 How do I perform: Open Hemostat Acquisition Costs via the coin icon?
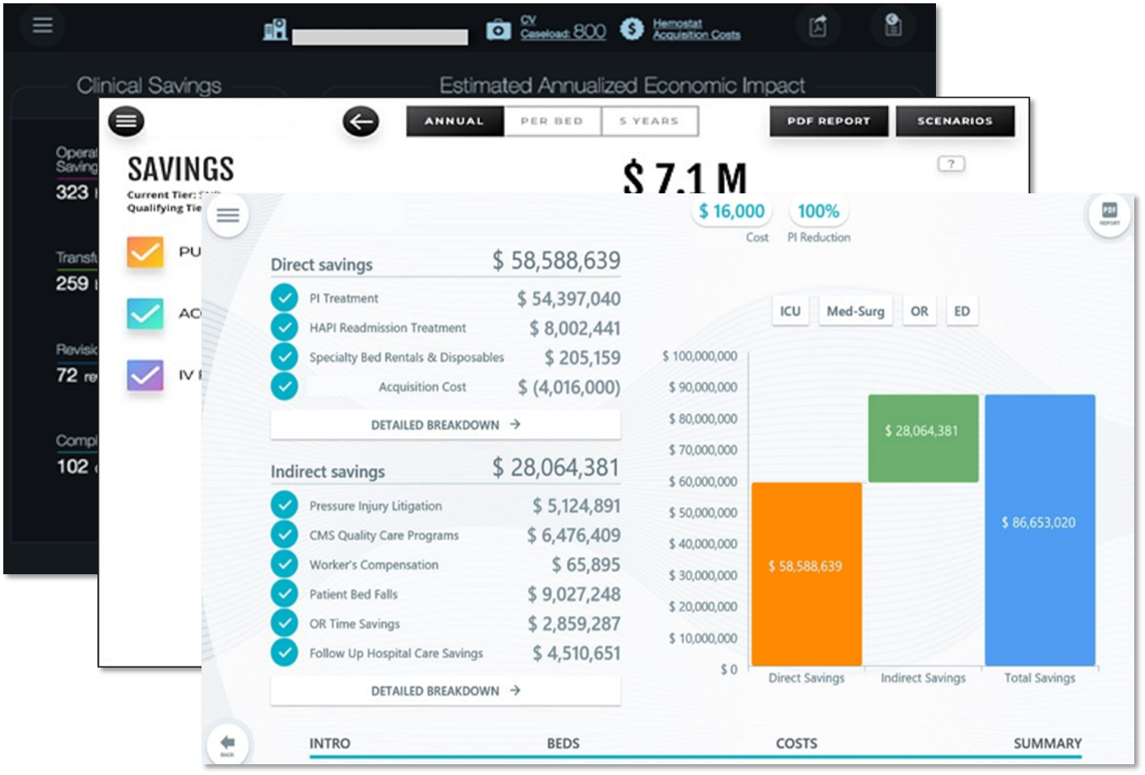pyautogui.click(x=633, y=27)
